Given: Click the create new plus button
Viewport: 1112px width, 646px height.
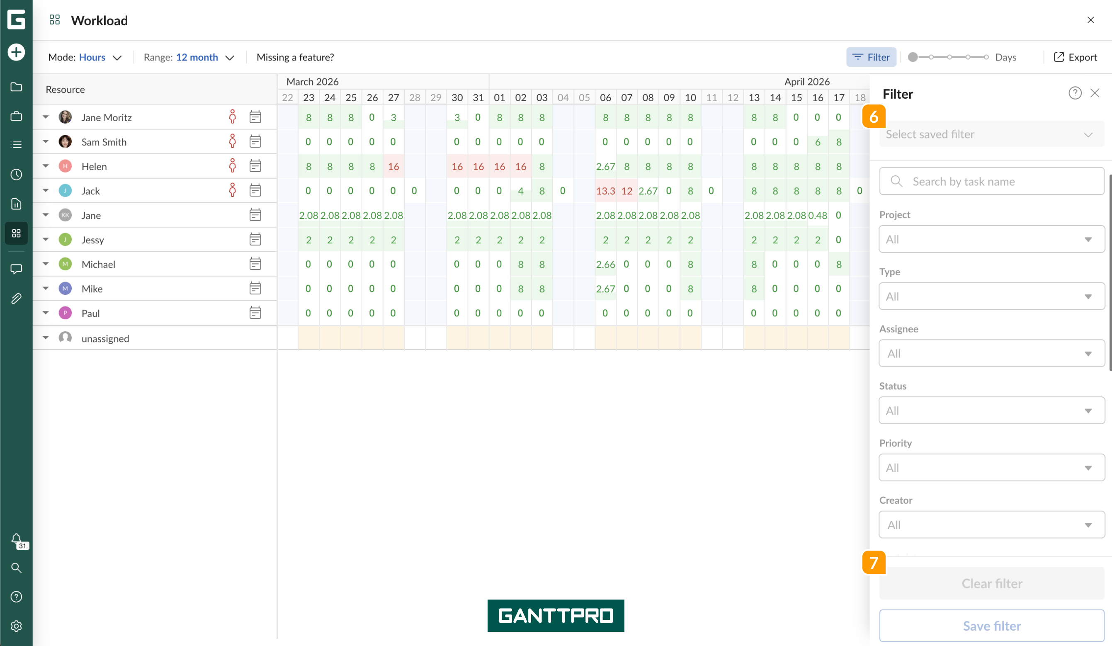Looking at the screenshot, I should (x=16, y=52).
